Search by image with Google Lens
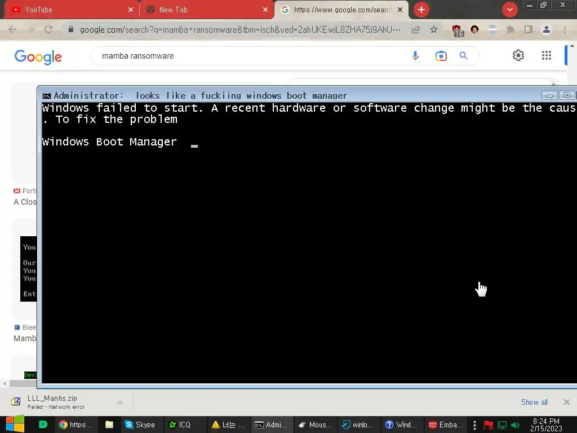The image size is (577, 433). (x=441, y=56)
